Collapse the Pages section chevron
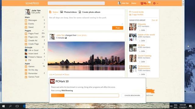Screen dimensions: 195x109 click(x=43, y=31)
